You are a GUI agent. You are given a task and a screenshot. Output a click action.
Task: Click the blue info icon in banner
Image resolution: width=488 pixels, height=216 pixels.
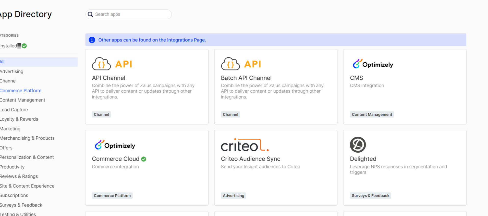92,40
